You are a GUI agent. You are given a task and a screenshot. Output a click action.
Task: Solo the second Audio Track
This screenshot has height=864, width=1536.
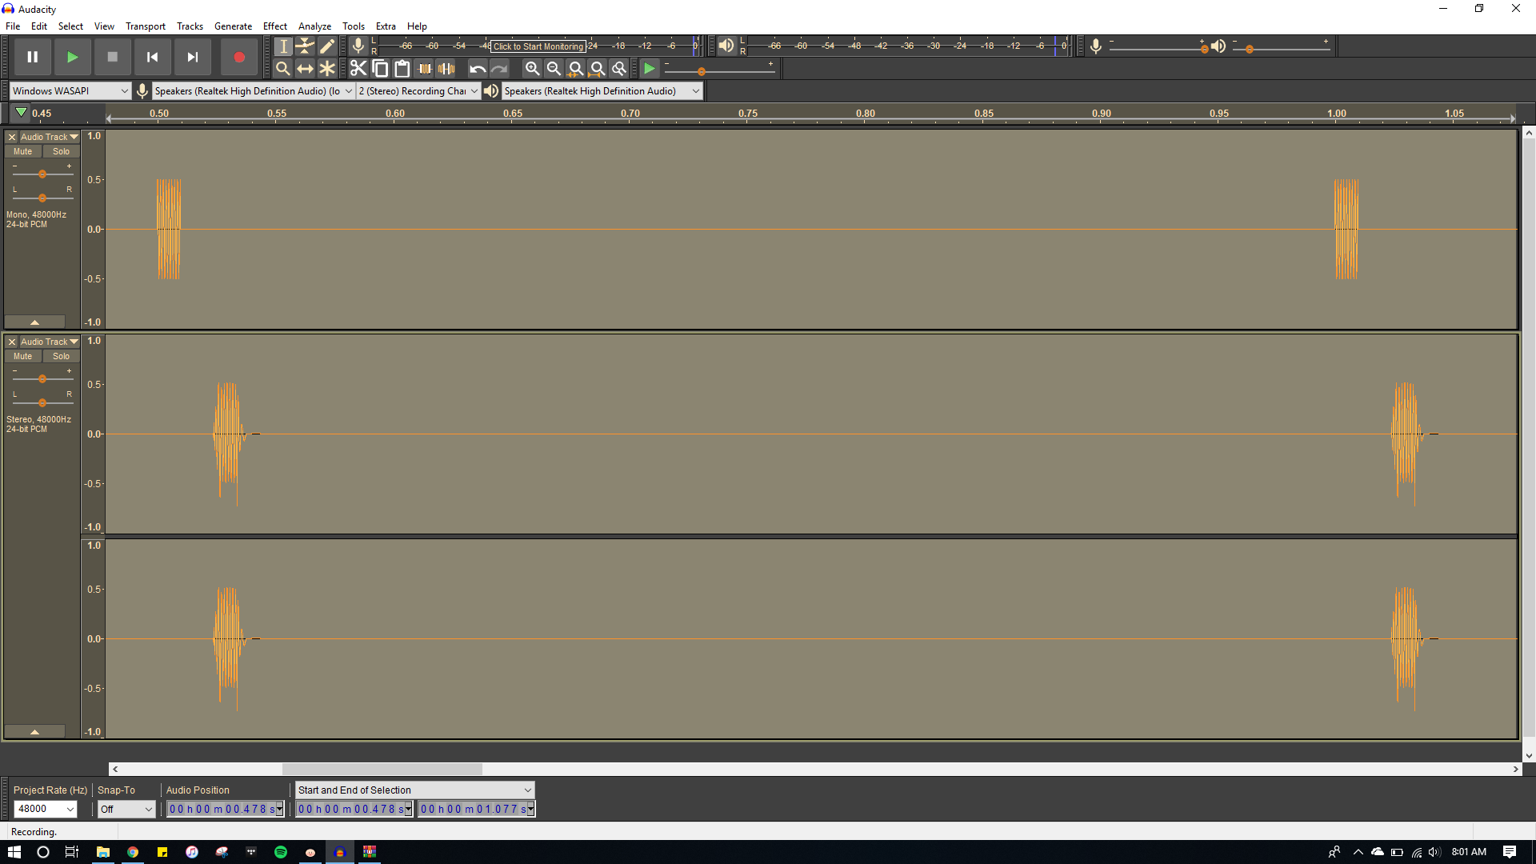tap(61, 356)
